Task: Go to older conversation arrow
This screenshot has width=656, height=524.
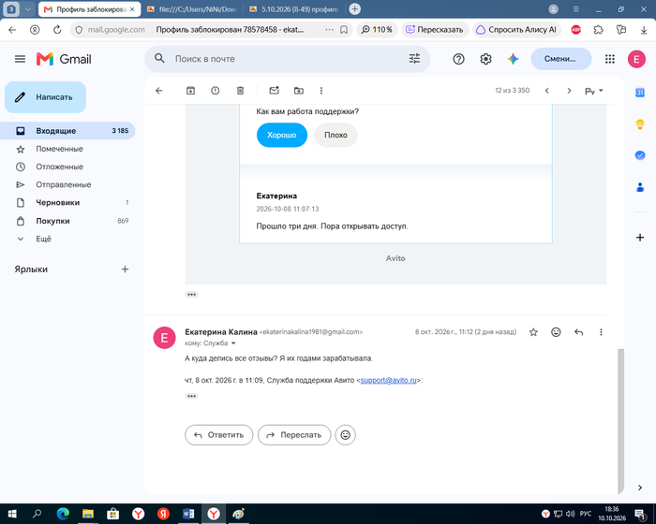Action: pos(569,91)
